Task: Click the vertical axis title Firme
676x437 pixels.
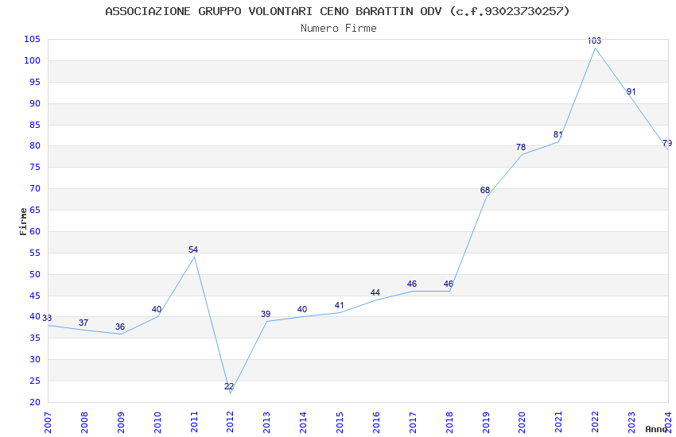Action: (23, 222)
